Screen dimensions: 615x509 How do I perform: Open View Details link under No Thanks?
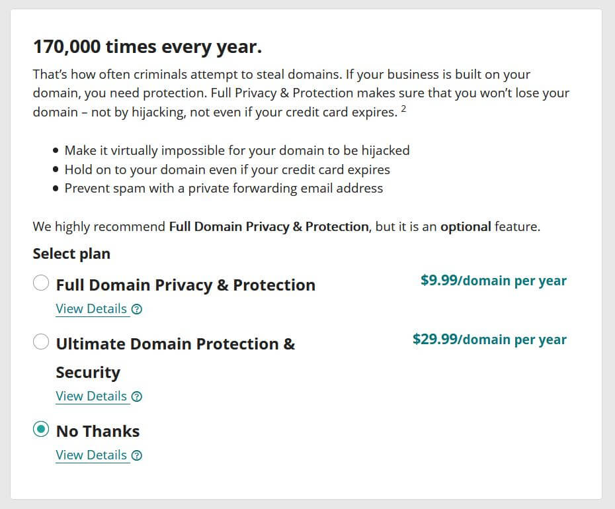tap(91, 455)
